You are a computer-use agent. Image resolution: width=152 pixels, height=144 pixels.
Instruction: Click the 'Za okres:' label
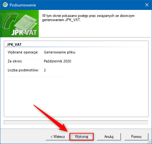[x=15, y=61]
